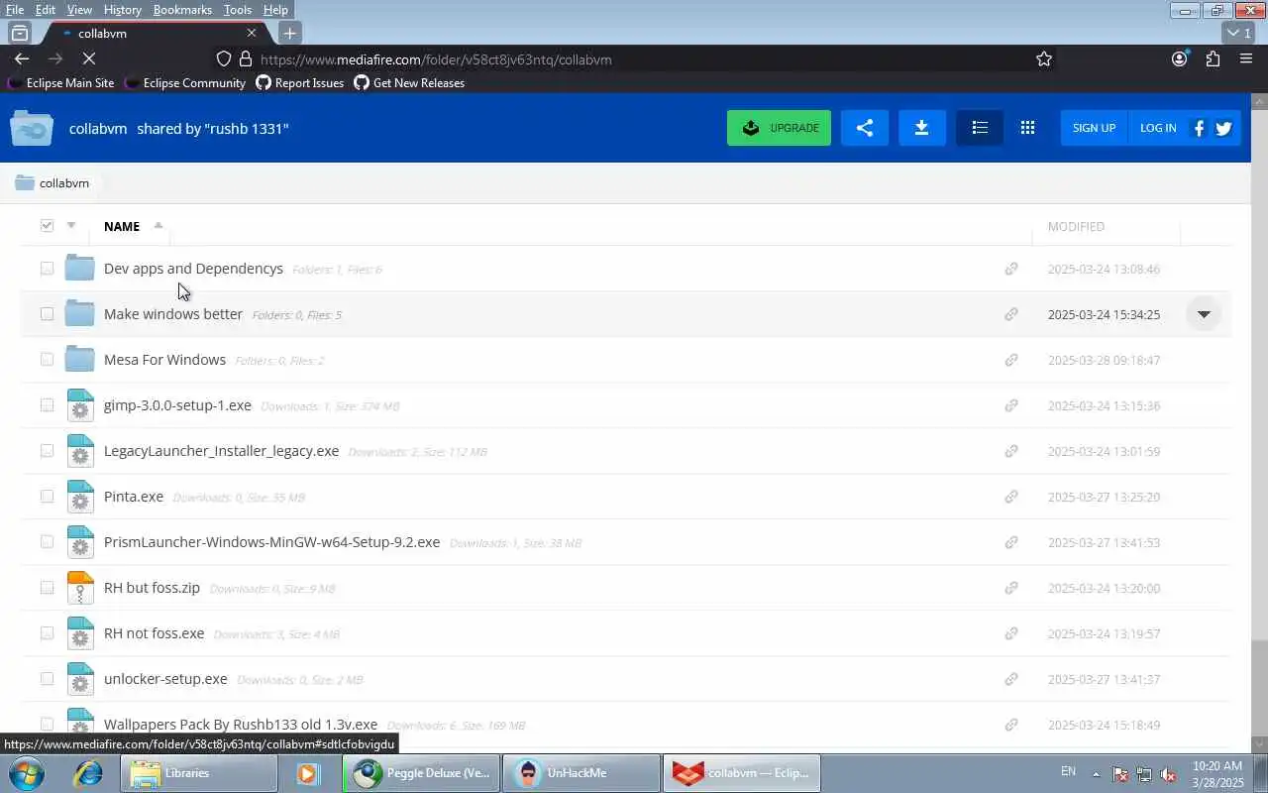
Task: Open selection dropdown arrow beside header checkbox
Action: click(x=70, y=225)
